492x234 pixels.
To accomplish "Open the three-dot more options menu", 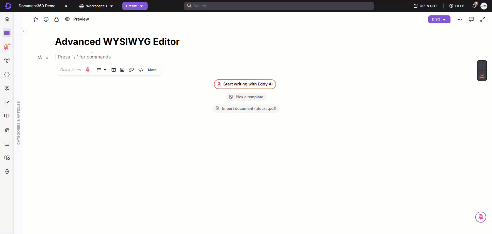I will click(460, 19).
